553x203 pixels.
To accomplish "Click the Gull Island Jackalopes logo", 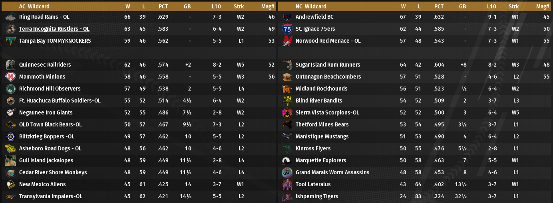I will pos(11,160).
